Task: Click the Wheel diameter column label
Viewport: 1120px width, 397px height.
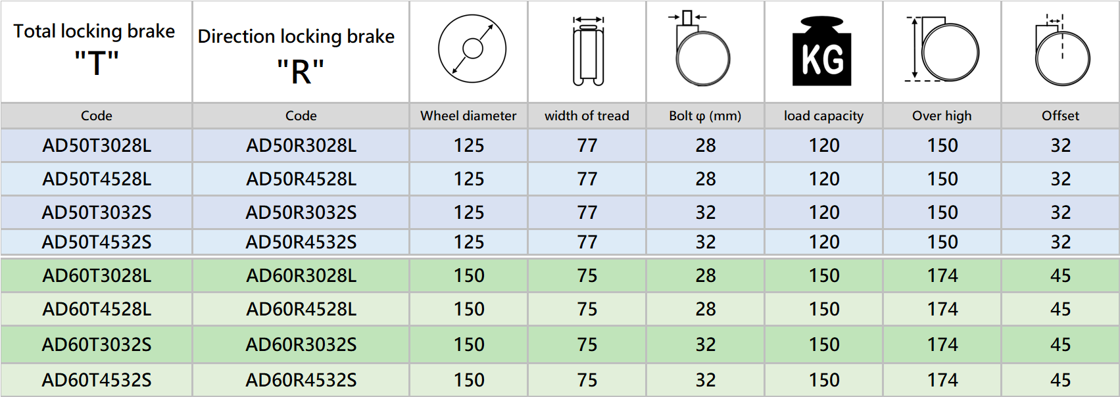Action: coord(468,116)
